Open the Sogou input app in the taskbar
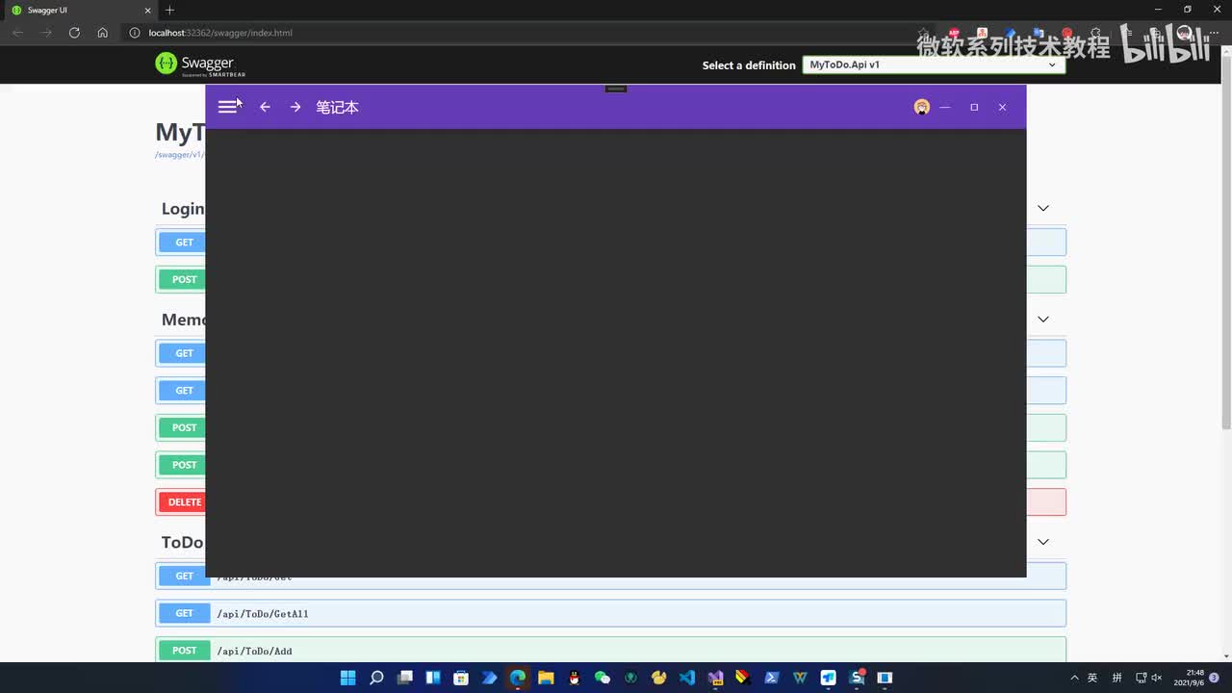Screen dimensions: 1232x693 pyautogui.click(x=857, y=678)
